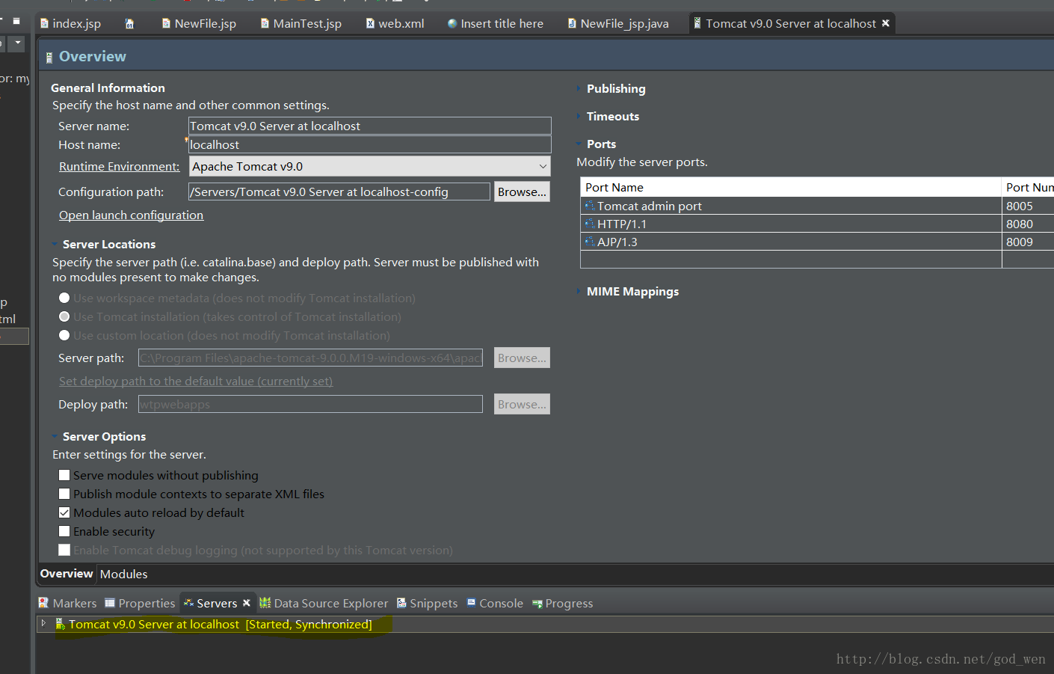Show the Properties view
This screenshot has height=674, width=1054.
coord(140,604)
